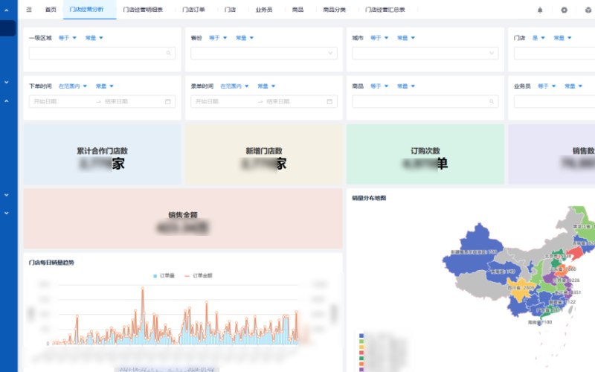The width and height of the screenshot is (595, 372).
Task: Click 海南省 label on sales map
Action: [x=540, y=322]
